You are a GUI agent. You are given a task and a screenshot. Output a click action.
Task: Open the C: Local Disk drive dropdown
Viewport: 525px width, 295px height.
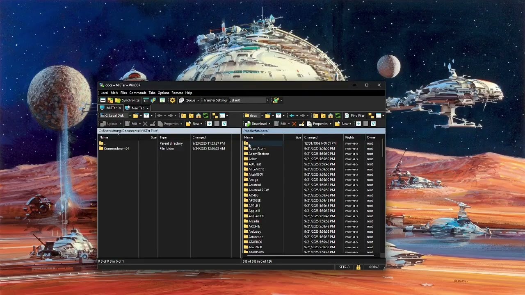pyautogui.click(x=130, y=116)
